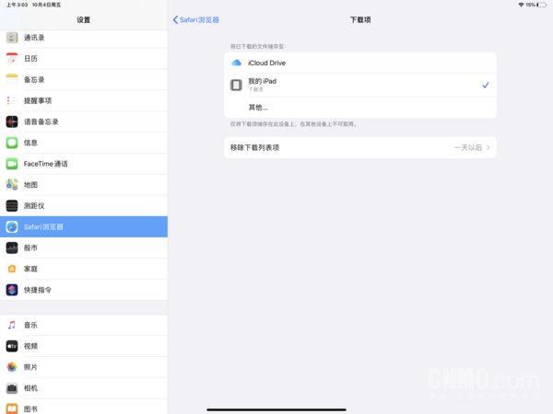Image resolution: width=553 pixels, height=414 pixels.
Task: Open 通讯录 settings row
Action: pos(84,38)
